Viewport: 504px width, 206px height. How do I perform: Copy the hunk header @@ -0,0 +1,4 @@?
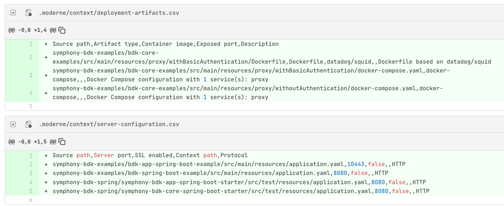pos(62,31)
